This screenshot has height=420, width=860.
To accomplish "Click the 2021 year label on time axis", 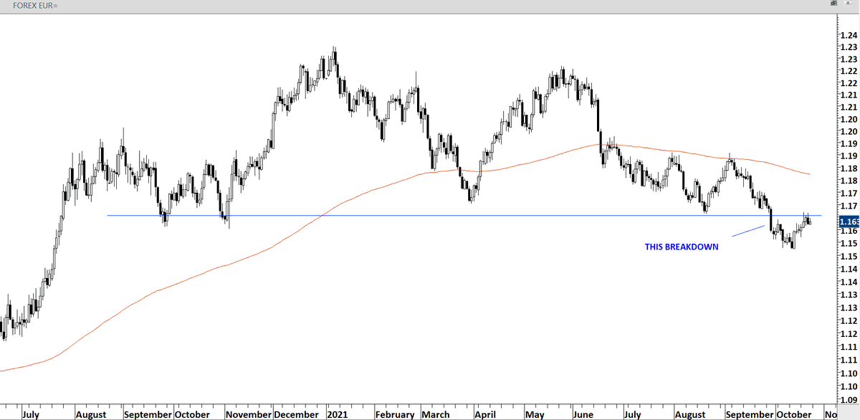I will point(338,414).
